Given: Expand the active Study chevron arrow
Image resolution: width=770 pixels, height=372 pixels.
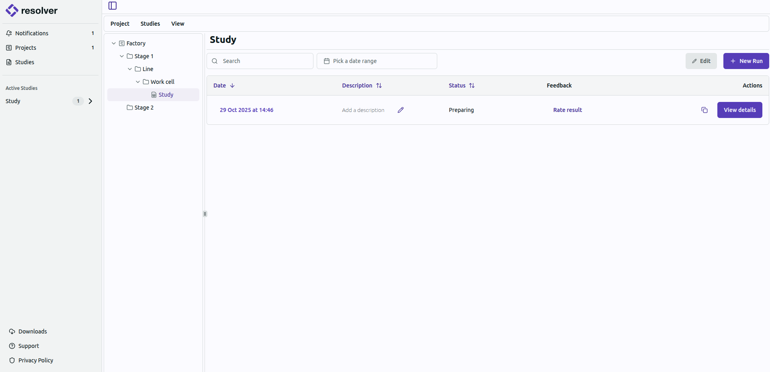Looking at the screenshot, I should 90,101.
